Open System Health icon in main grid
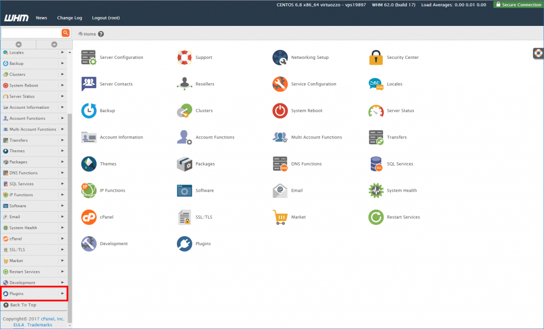544x329 pixels. pos(376,191)
